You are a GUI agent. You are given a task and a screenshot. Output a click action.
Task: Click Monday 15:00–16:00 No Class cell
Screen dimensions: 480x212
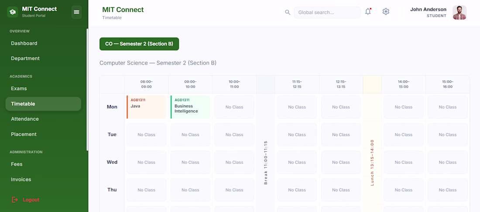coord(448,107)
